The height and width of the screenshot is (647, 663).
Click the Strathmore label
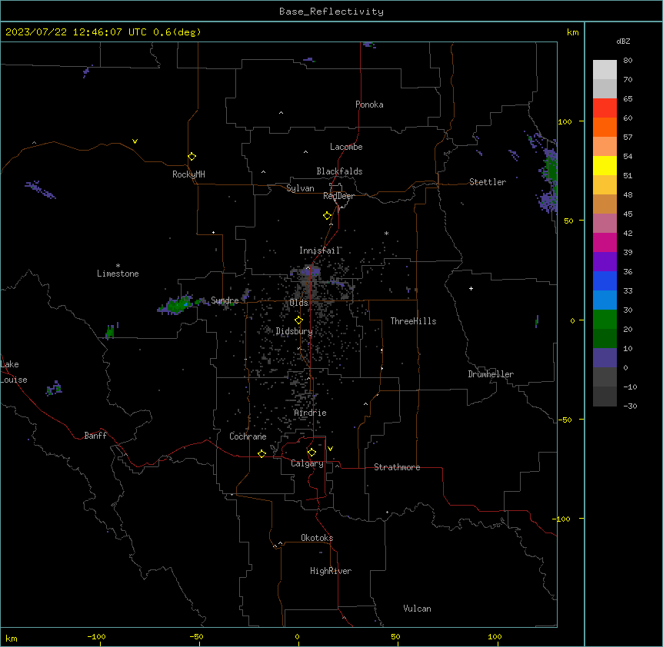pos(397,467)
